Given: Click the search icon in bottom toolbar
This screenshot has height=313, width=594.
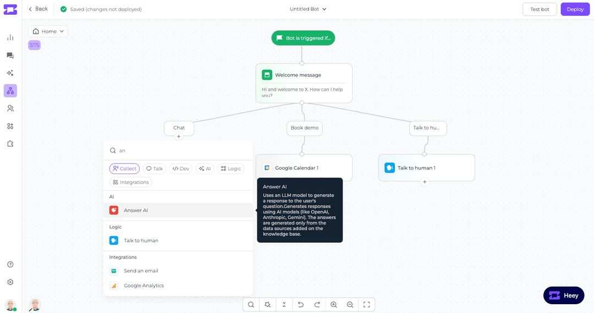Looking at the screenshot, I should click(251, 305).
